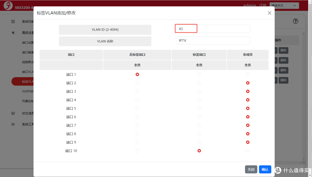The height and width of the screenshot is (177, 312).
Task: Click the 端口 10 row label
Action: (x=71, y=151)
